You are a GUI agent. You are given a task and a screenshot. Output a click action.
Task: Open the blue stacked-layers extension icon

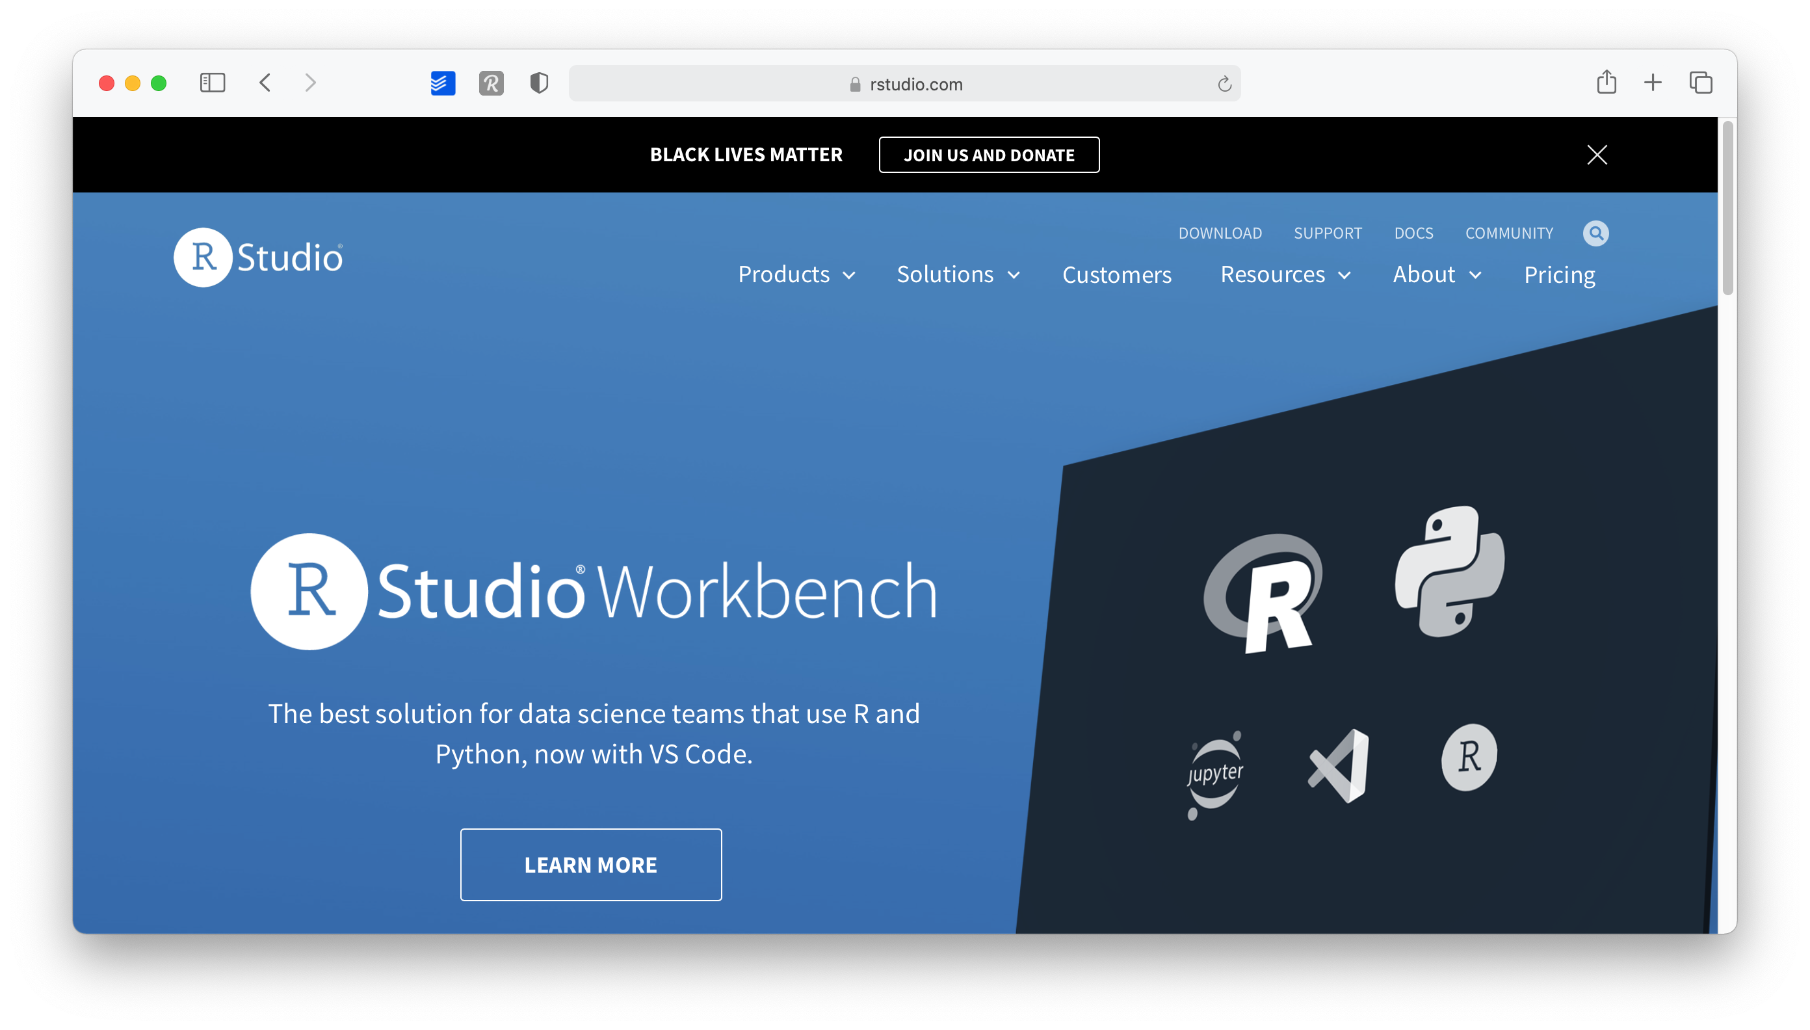(x=443, y=83)
